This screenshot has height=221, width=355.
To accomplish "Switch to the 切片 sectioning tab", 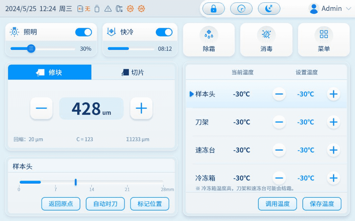I will tap(133, 72).
